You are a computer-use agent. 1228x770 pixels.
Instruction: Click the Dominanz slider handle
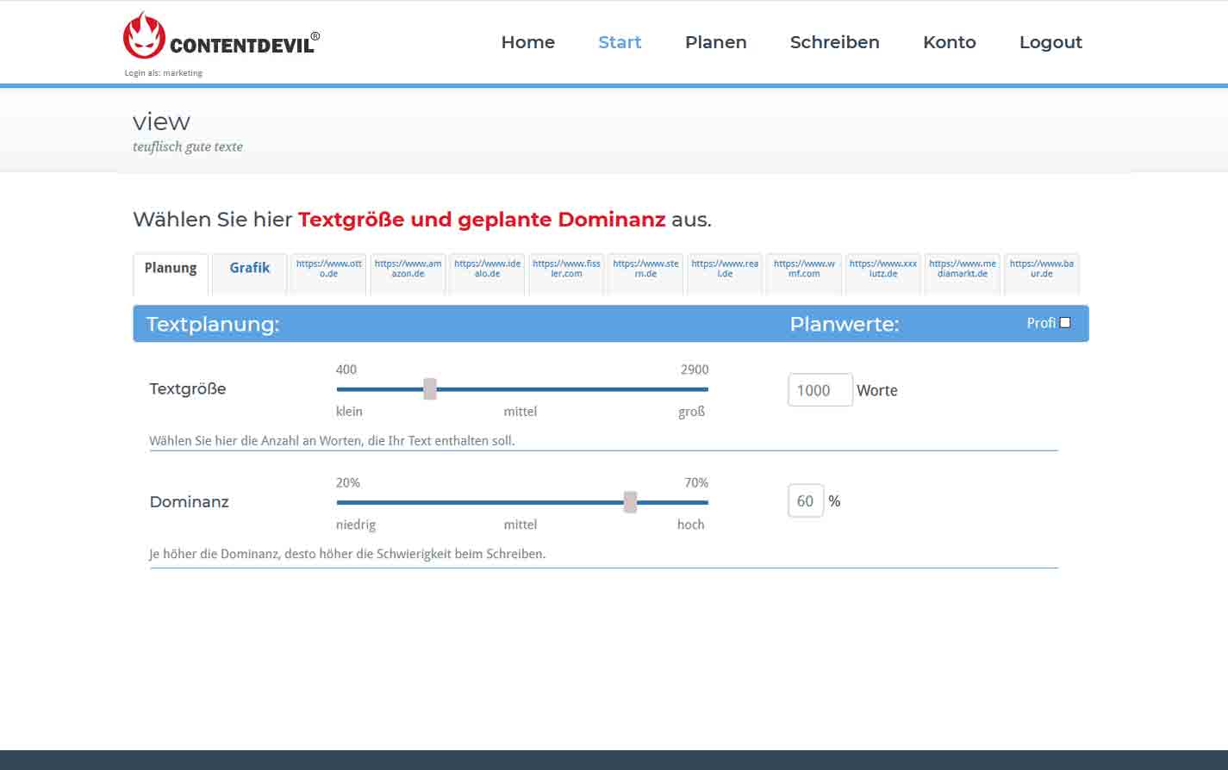(630, 502)
